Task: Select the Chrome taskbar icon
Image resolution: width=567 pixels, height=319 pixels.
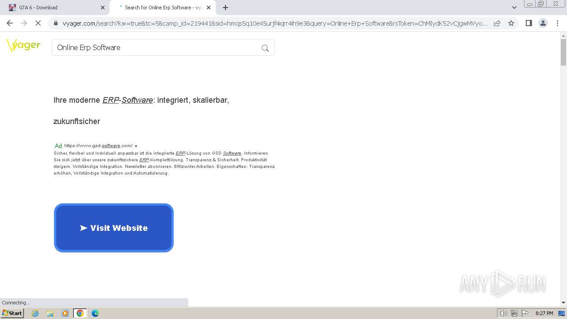Action: pos(80,313)
